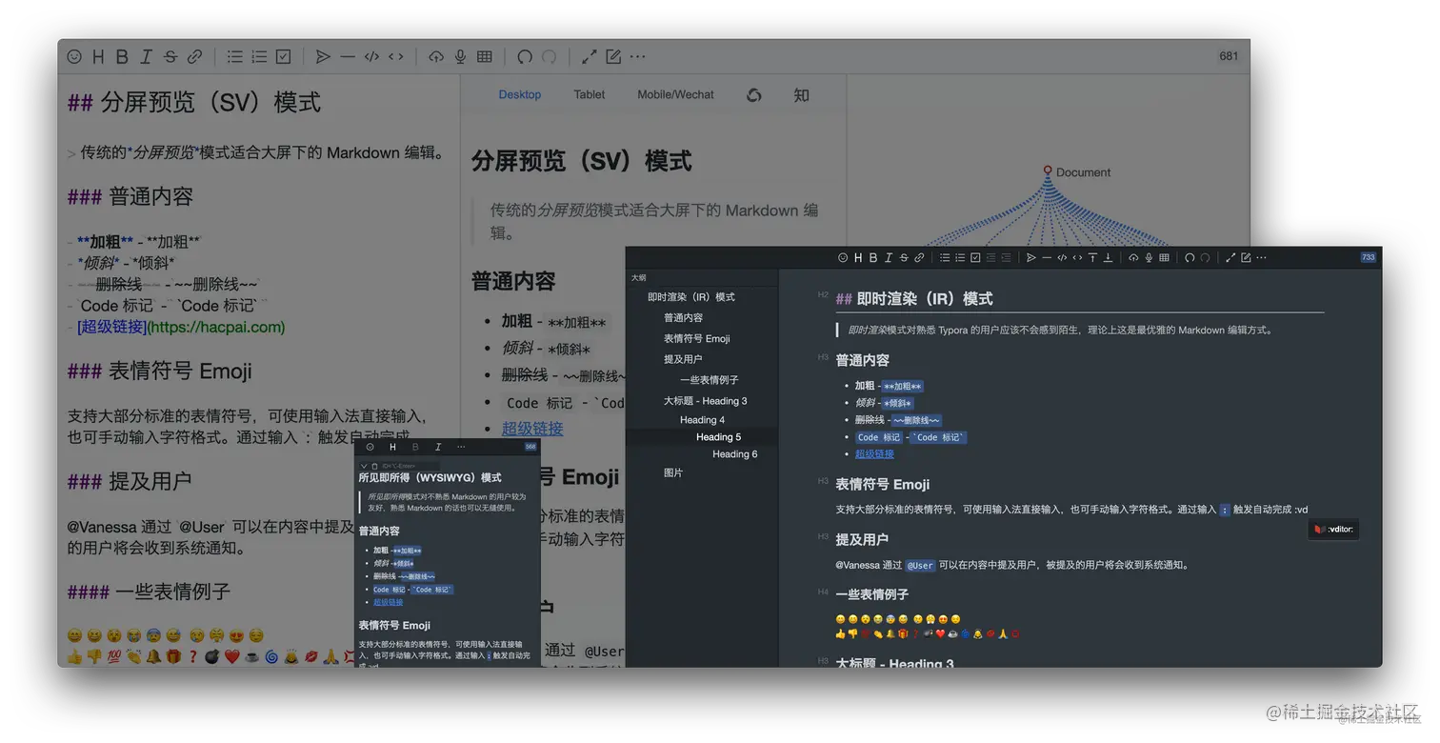The height and width of the screenshot is (743, 1440).
Task: Insert horizontal line in light editor toolbar
Action: pyautogui.click(x=348, y=56)
